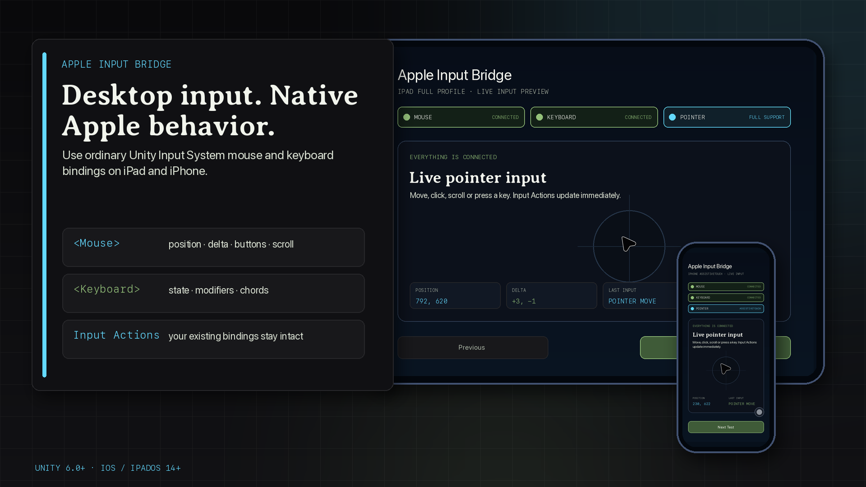Tap the Next Test button on iPhone
Screen dimensions: 866x487
click(x=726, y=427)
